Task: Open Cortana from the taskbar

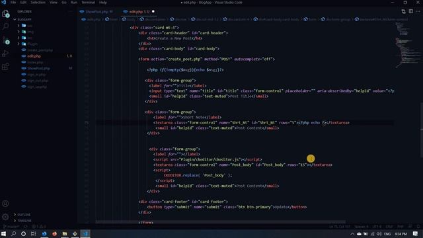Action: [24, 233]
